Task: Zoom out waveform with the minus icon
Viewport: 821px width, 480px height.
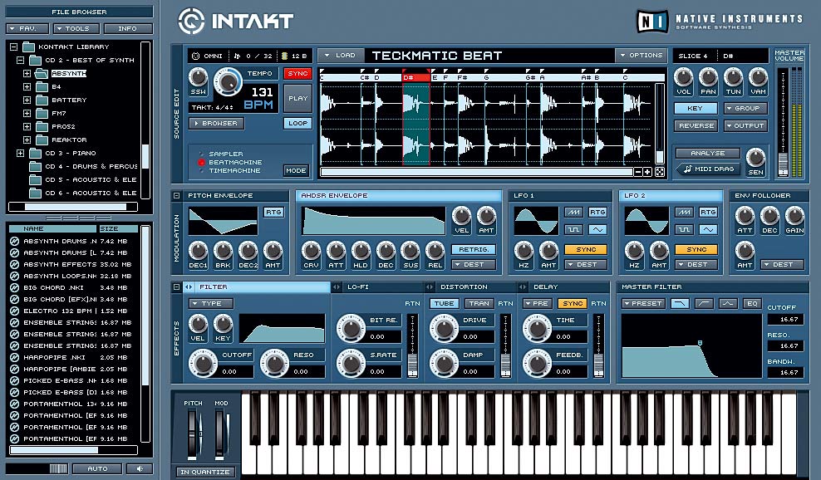Action: (x=638, y=172)
